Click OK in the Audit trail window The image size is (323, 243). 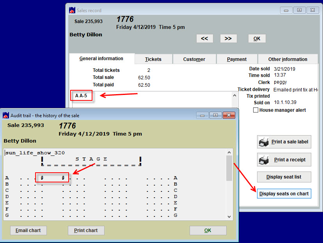208,230
